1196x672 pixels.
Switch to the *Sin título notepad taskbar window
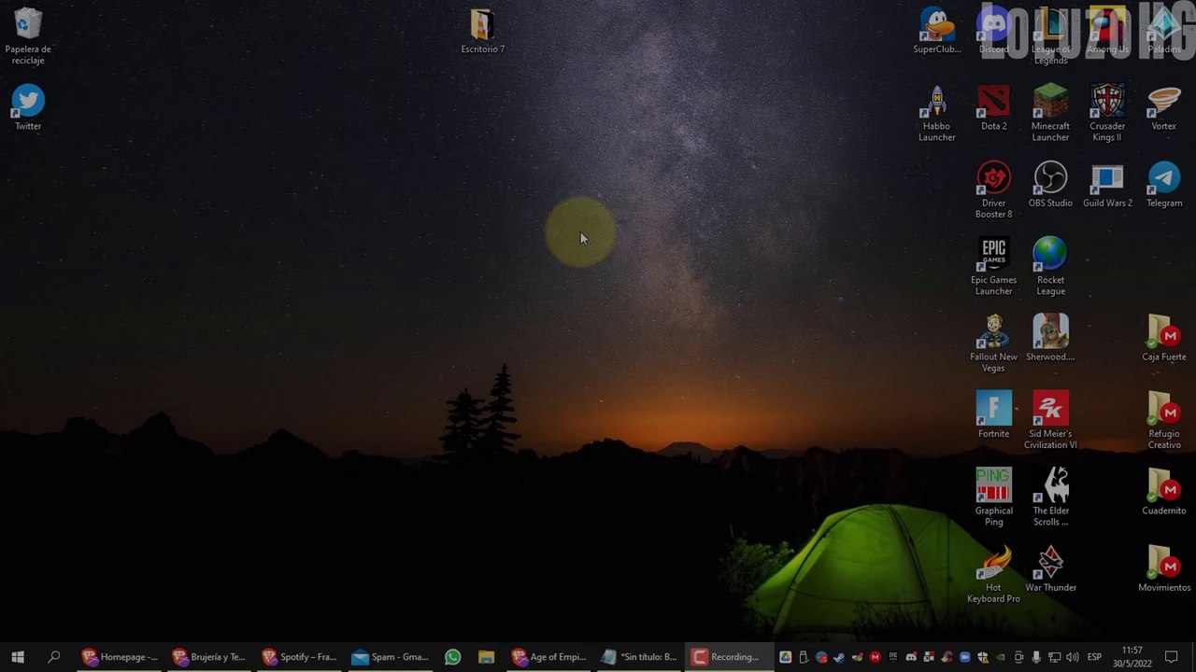tap(639, 657)
